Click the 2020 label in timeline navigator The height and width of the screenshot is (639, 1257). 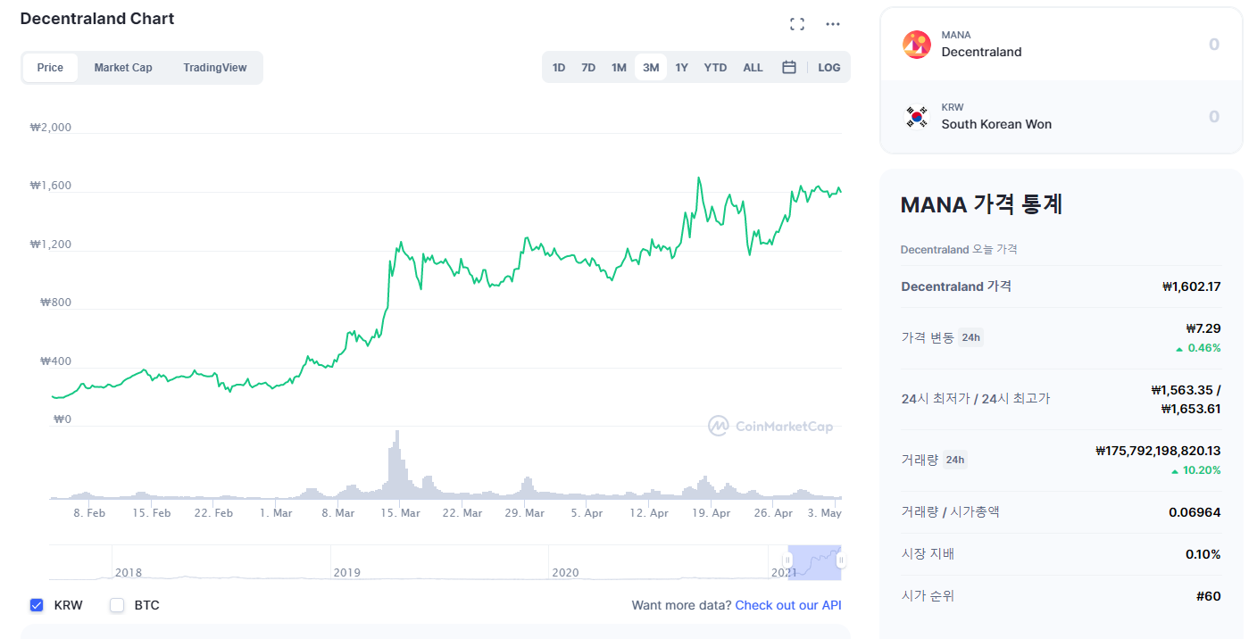[565, 572]
